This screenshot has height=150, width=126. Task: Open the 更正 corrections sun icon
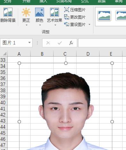point(26,12)
